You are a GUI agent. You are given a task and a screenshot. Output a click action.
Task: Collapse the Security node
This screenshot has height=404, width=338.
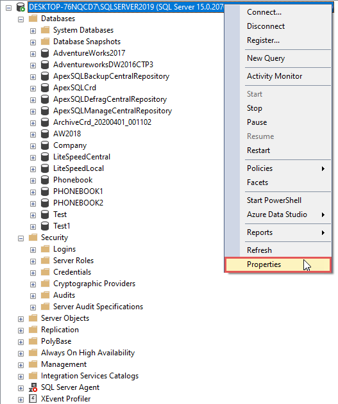pyautogui.click(x=21, y=239)
